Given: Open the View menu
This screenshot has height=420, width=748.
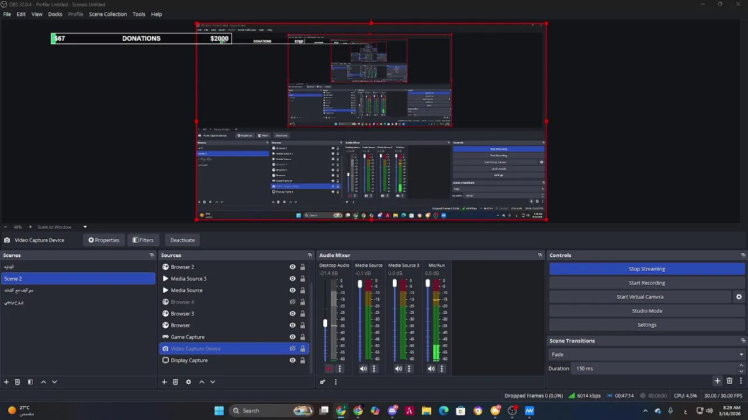Looking at the screenshot, I should coord(37,14).
